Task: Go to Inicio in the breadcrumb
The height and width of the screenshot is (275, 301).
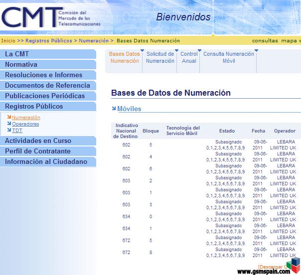Action: pyautogui.click(x=8, y=41)
